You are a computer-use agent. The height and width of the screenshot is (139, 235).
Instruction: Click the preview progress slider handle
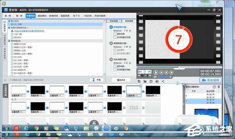(x=179, y=68)
